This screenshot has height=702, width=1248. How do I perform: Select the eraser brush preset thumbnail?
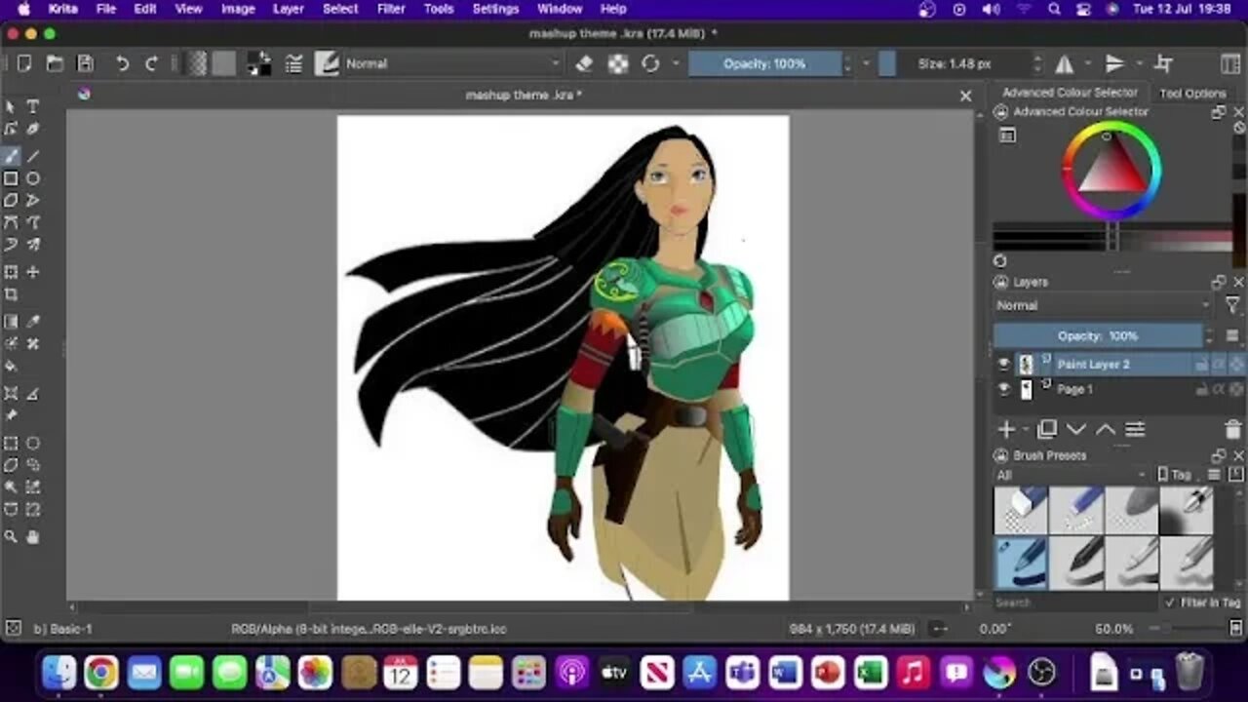click(x=1020, y=510)
